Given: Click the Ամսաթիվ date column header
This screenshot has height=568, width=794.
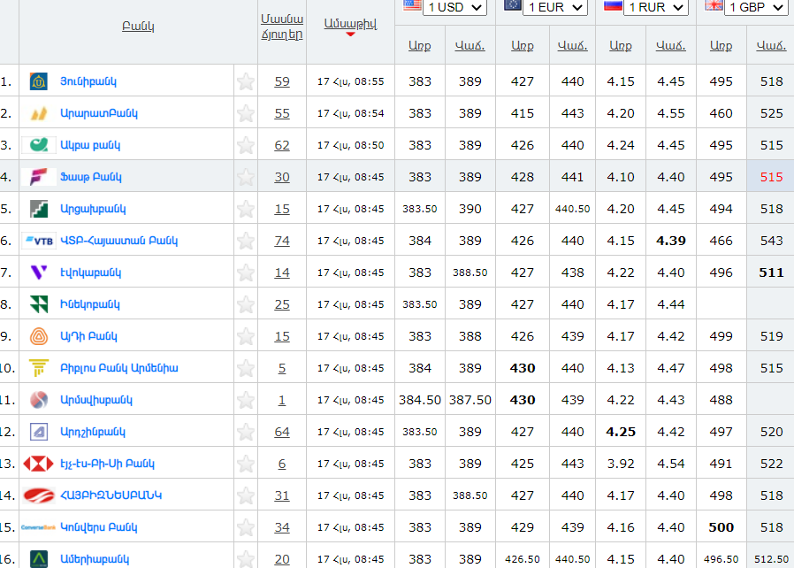Looking at the screenshot, I should (x=350, y=24).
